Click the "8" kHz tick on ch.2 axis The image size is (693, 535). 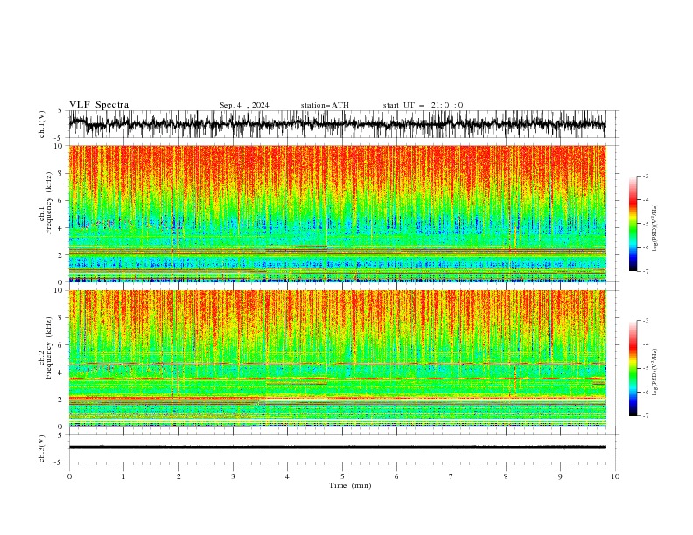click(x=61, y=318)
